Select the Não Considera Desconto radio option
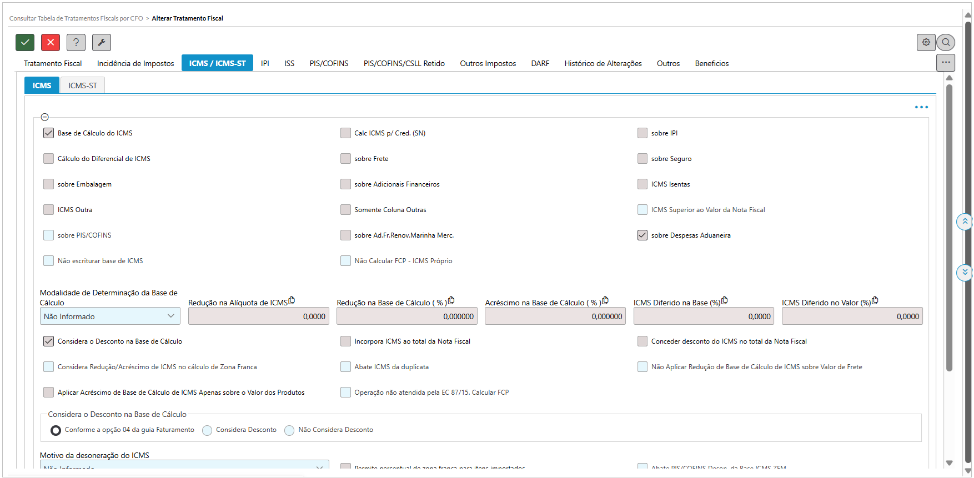This screenshot has width=974, height=478. click(x=289, y=430)
